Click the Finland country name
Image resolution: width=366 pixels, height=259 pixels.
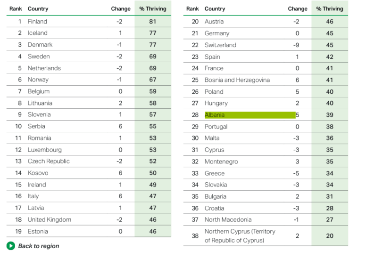pos(37,22)
